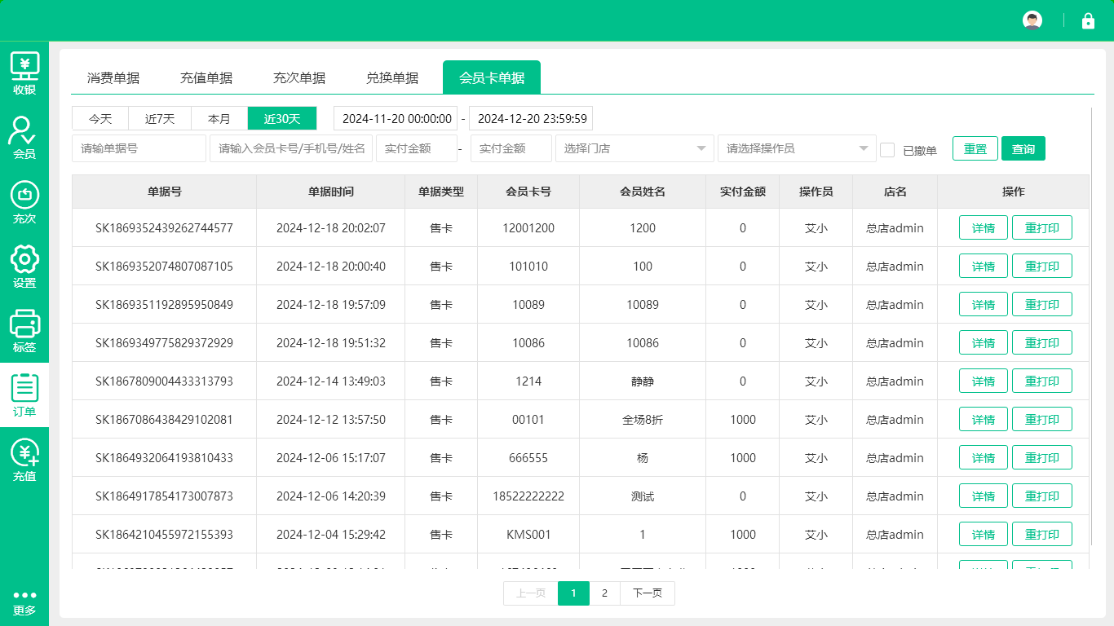Open the 充值 (recharge) section

click(x=24, y=460)
